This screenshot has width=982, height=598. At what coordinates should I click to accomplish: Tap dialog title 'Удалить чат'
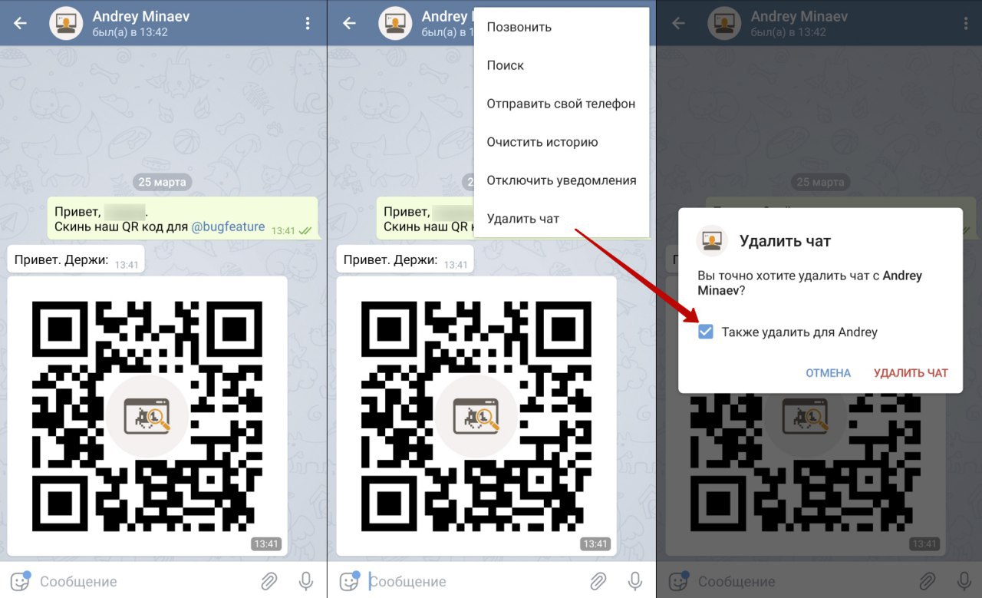[785, 241]
